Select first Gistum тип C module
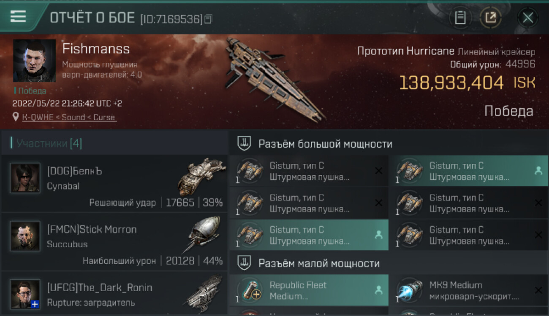Viewport: 549px width, 316px height. [x=309, y=171]
